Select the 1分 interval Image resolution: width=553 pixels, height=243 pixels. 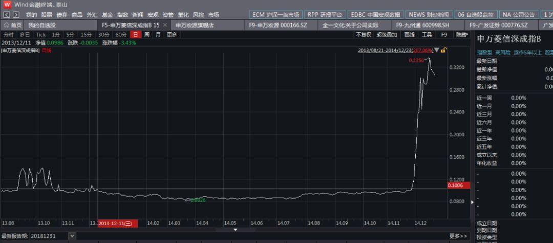point(56,35)
